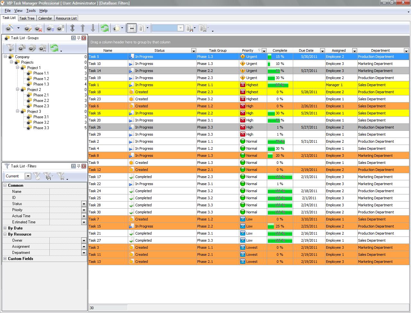Sort by the Due Date column header
411x313 pixels.
click(306, 50)
